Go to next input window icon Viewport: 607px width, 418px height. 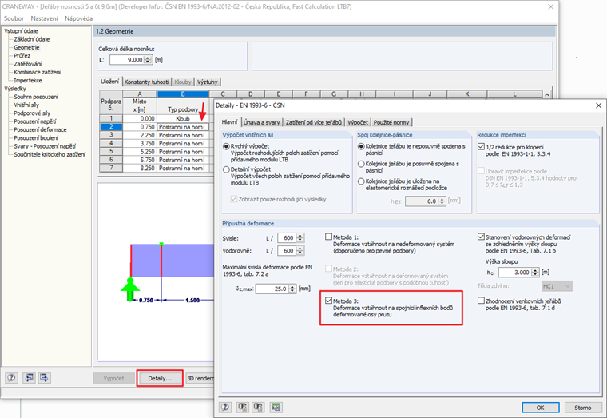click(44, 378)
